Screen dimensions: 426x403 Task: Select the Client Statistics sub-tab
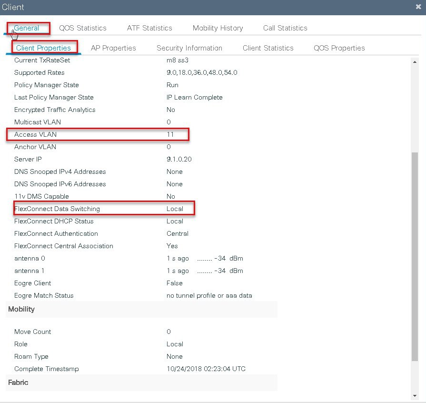(x=268, y=48)
